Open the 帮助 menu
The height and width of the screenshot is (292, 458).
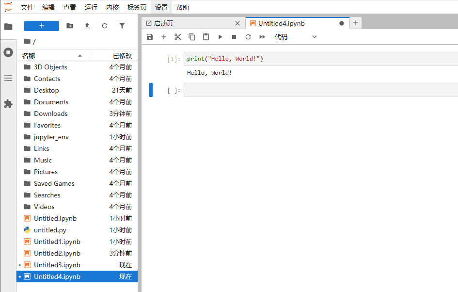coord(183,7)
